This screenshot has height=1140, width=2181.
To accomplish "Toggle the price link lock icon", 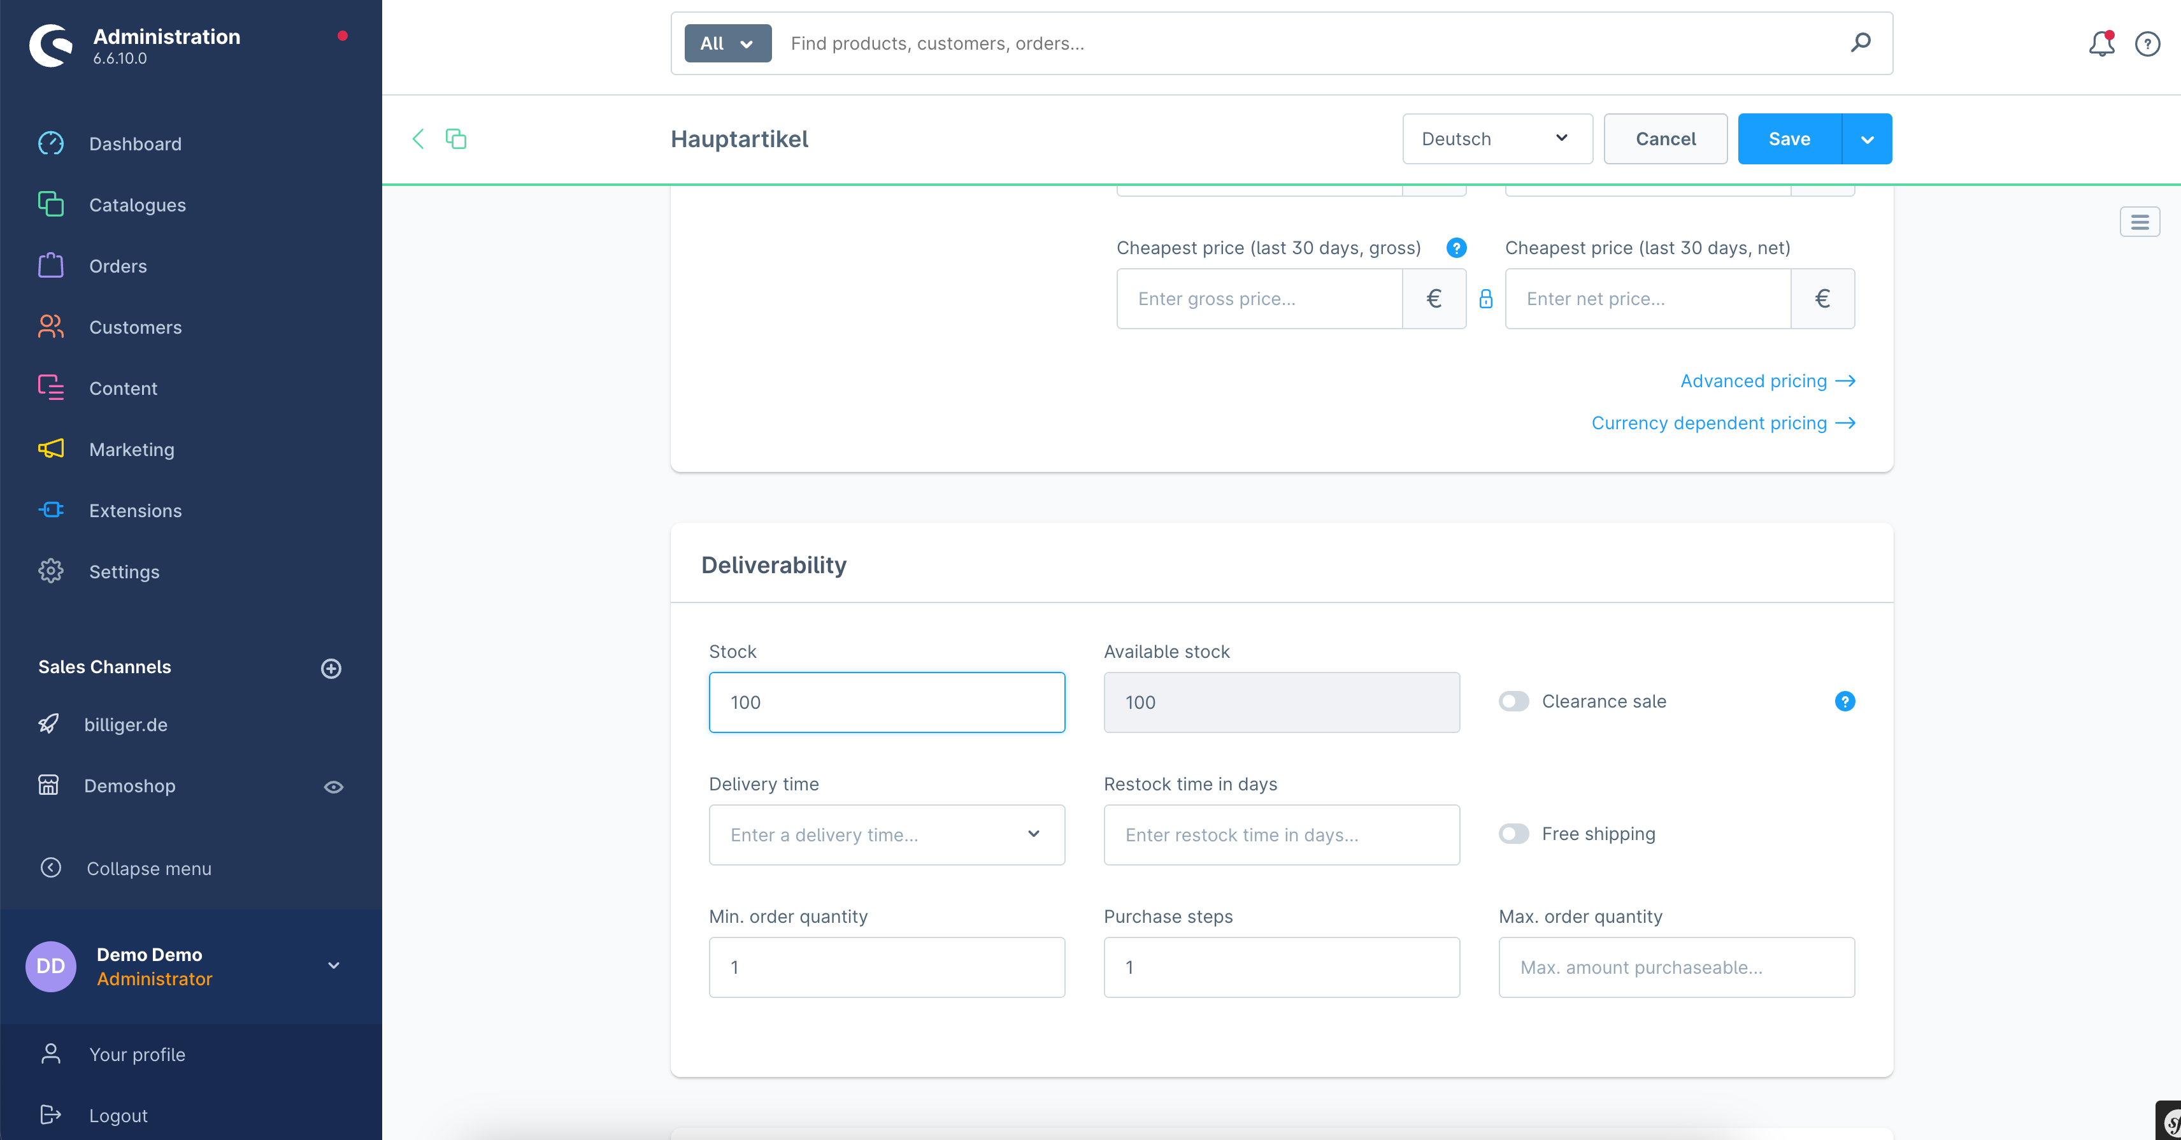I will [x=1486, y=299].
